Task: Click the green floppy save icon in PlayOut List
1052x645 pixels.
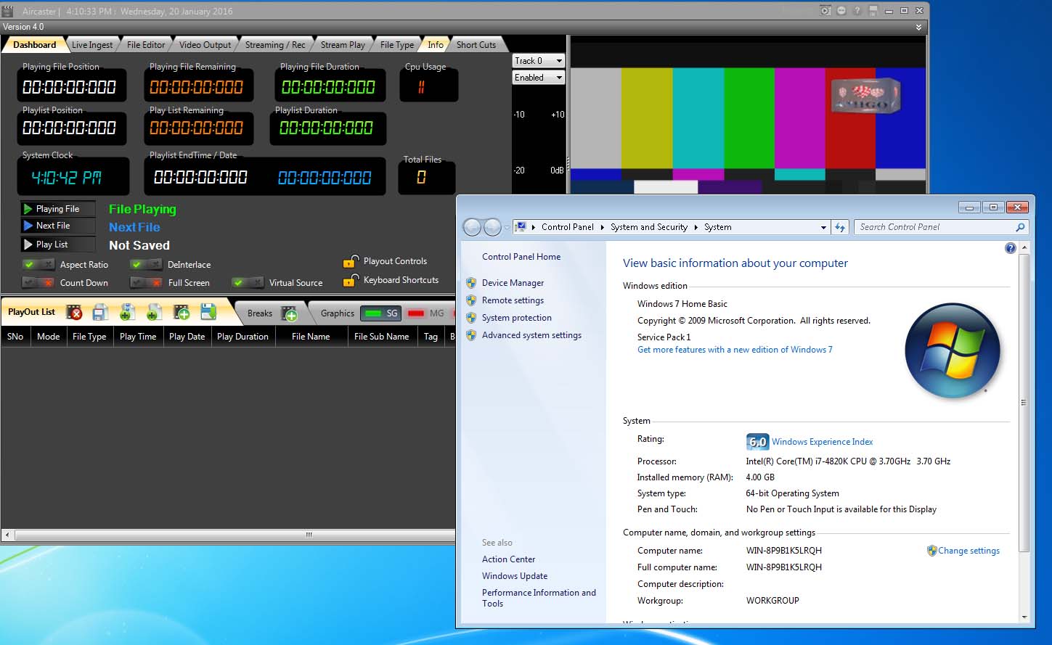Action: 208,312
